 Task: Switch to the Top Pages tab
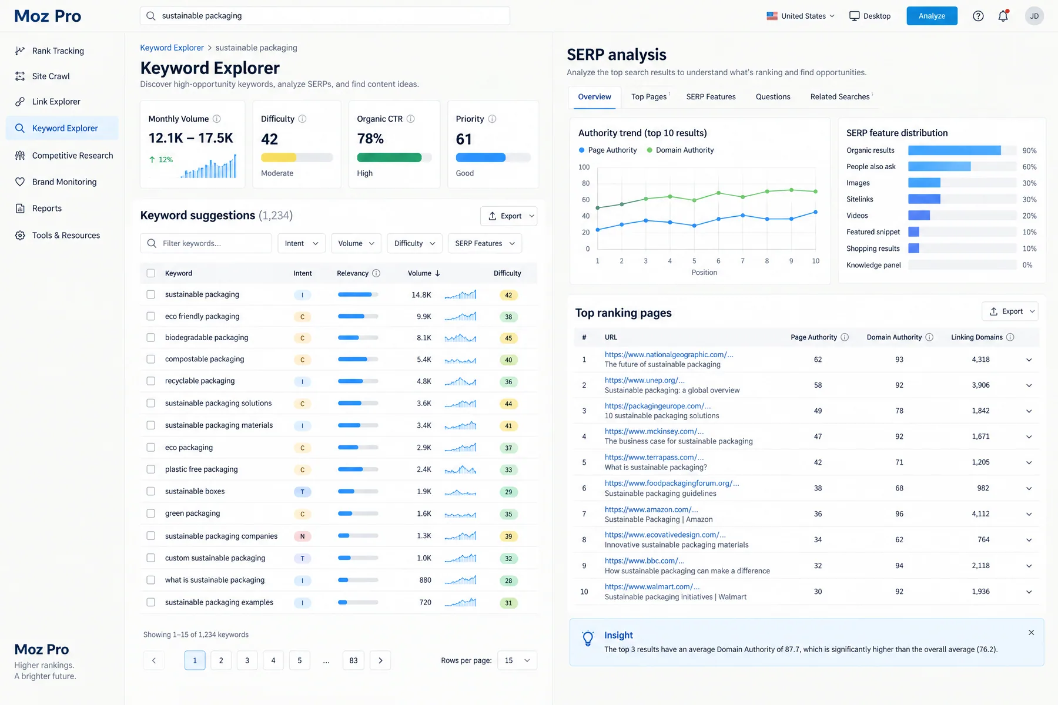tap(649, 97)
